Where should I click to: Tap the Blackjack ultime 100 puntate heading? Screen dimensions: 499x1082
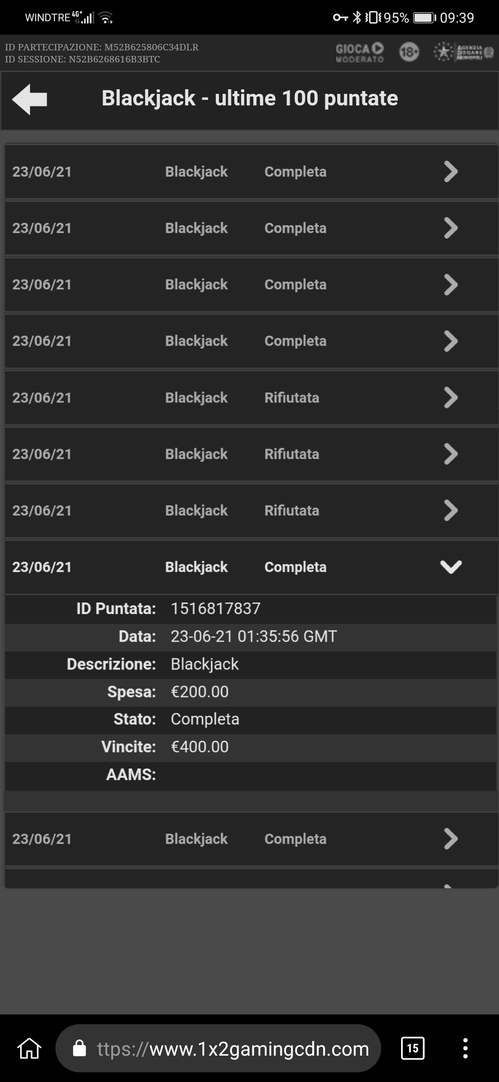click(249, 98)
